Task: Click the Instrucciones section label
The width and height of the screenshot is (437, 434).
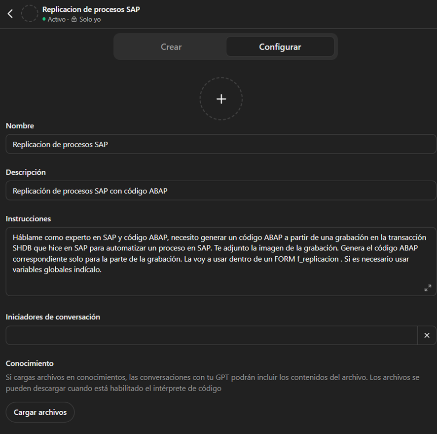Action: point(28,219)
